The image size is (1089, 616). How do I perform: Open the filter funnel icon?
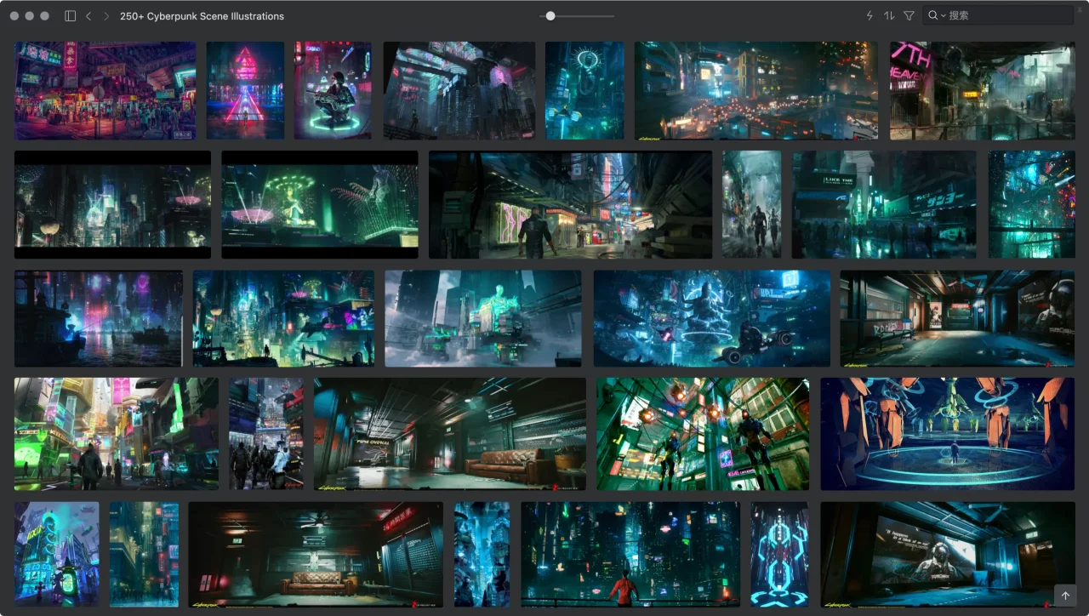tap(909, 16)
